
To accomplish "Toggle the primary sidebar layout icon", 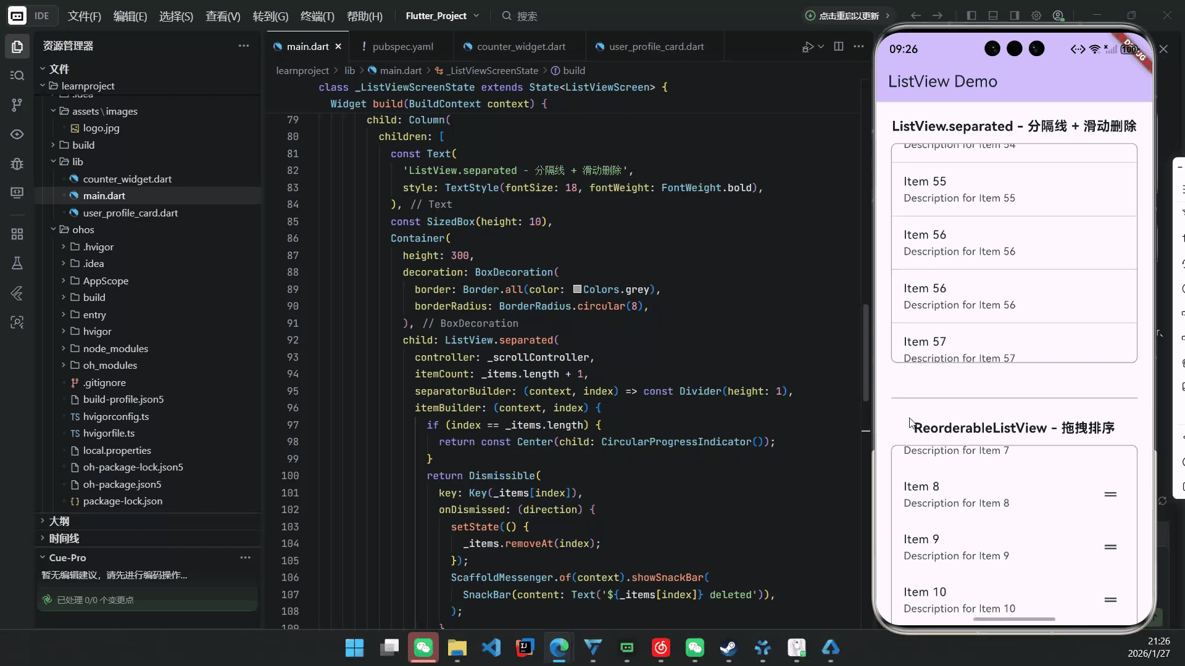I will click(971, 16).
